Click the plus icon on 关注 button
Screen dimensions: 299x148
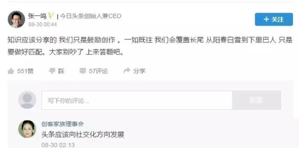(x=266, y=19)
